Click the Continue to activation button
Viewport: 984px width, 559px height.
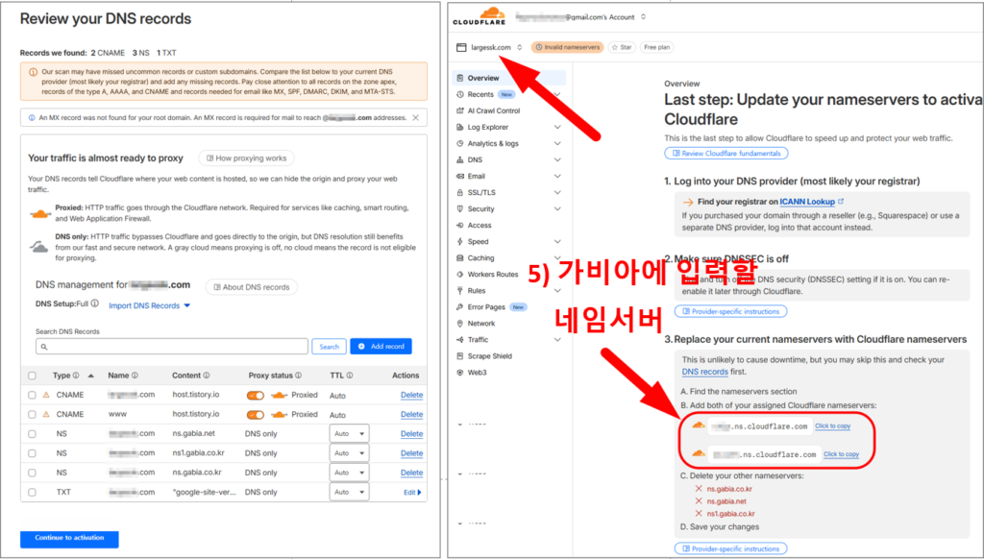[68, 539]
